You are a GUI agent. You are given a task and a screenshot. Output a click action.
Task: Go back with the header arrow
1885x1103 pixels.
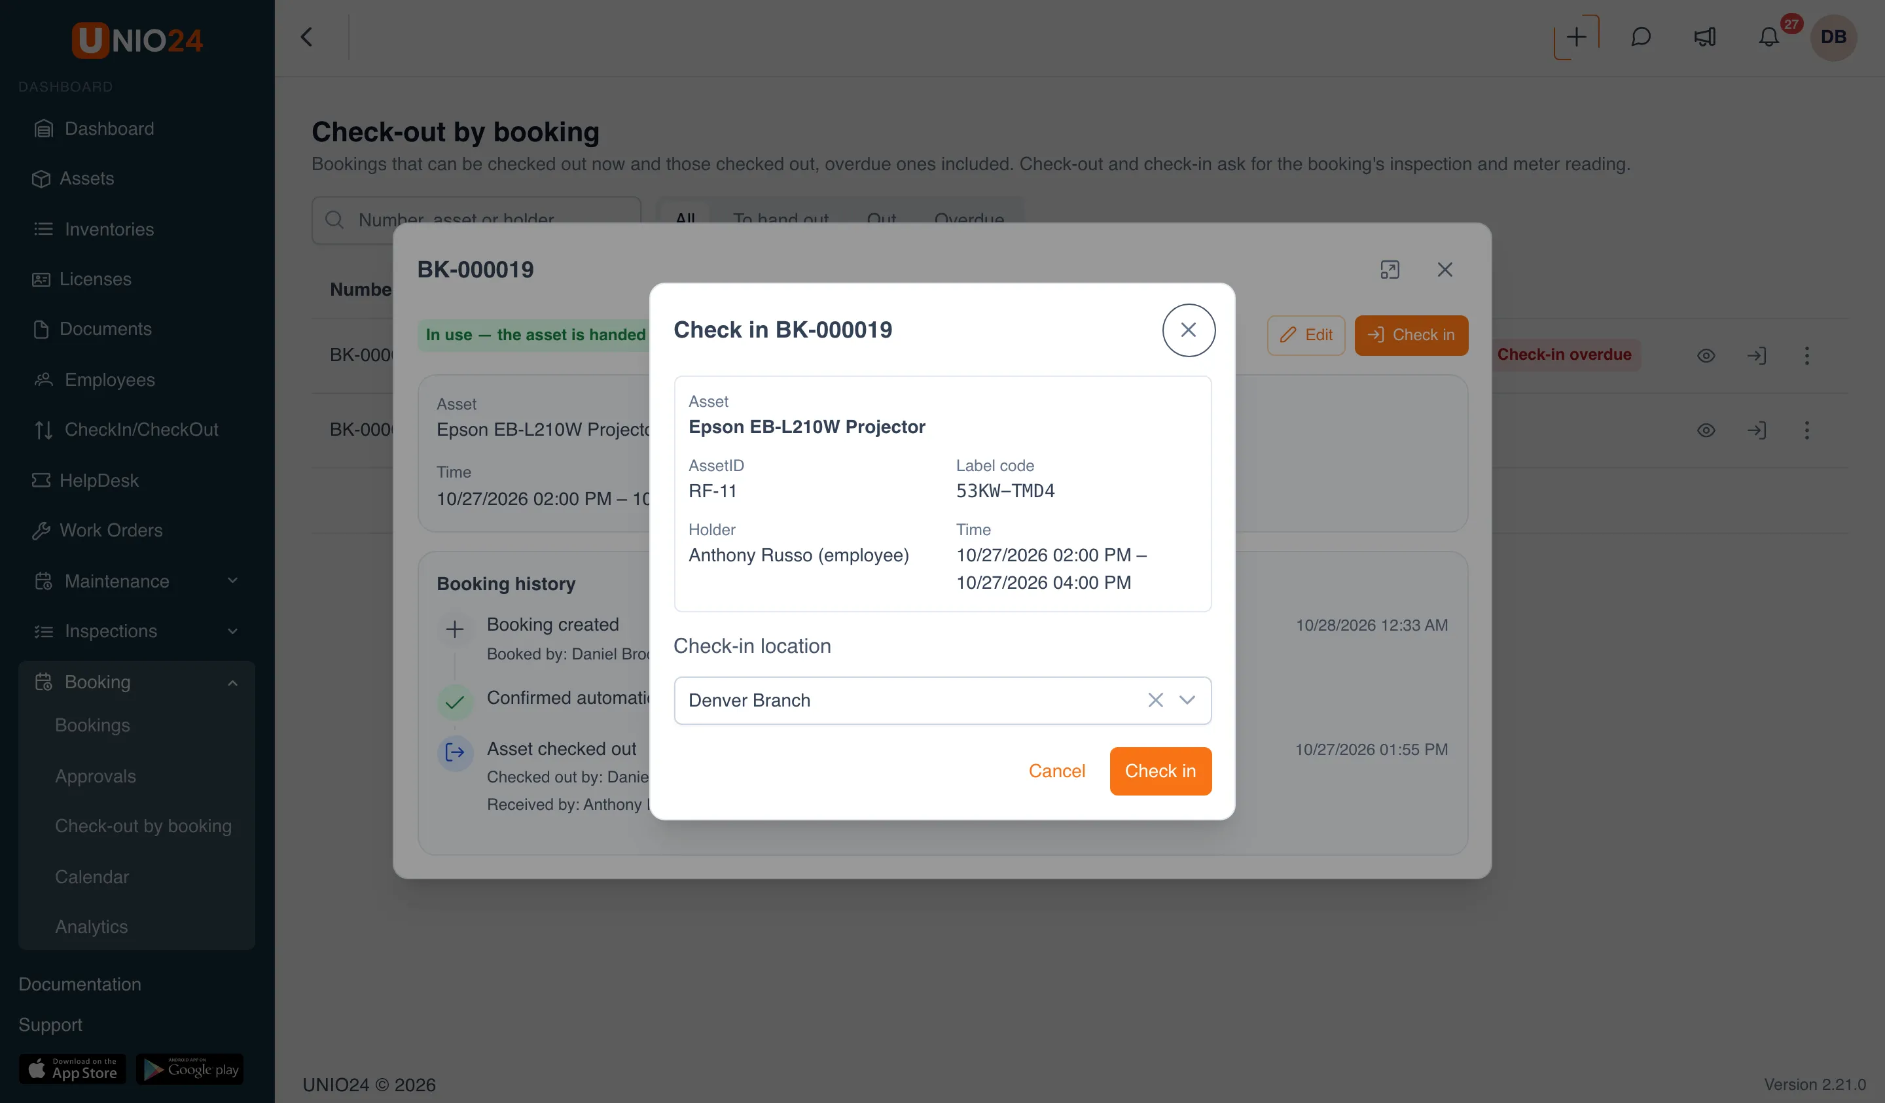tap(307, 37)
